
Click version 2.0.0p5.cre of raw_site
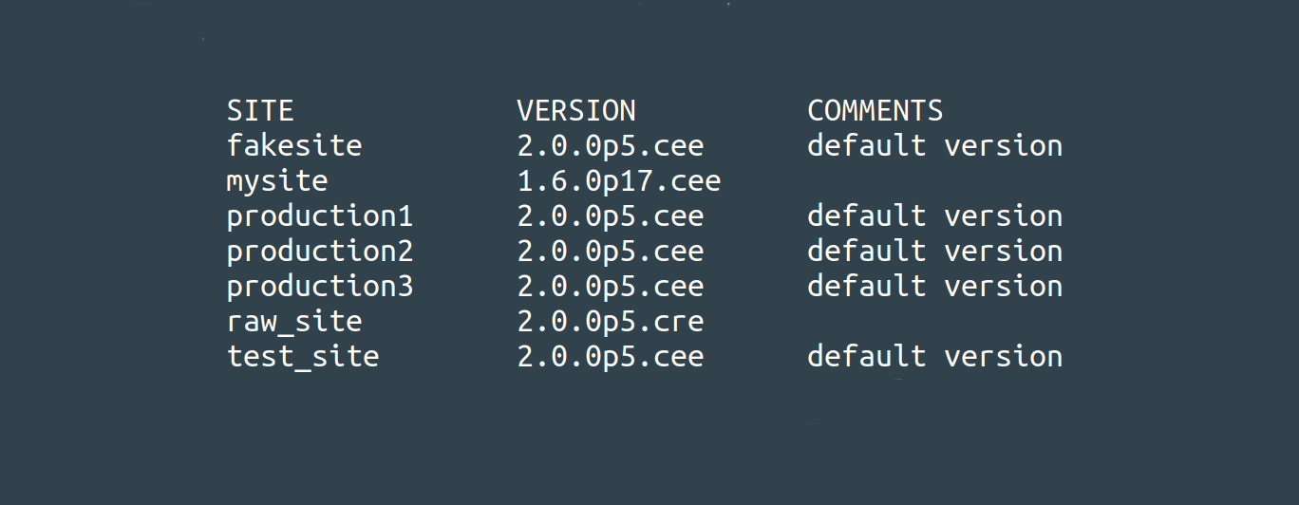611,323
